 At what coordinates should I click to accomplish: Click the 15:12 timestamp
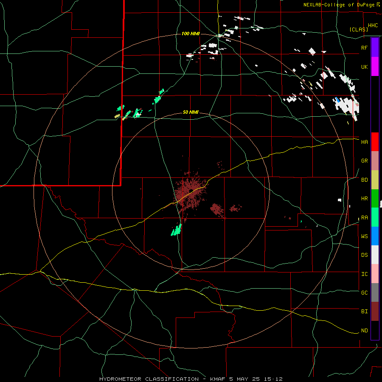tap(274, 379)
